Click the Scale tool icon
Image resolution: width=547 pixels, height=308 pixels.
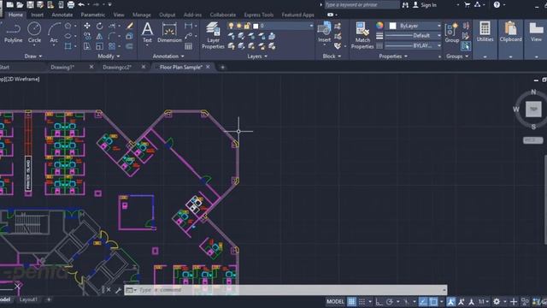pos(99,46)
